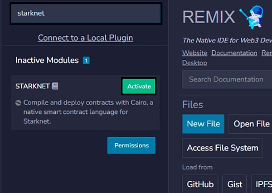Image resolution: width=272 pixels, height=193 pixels.
Task: Choose the Access File System button
Action: coord(223,148)
